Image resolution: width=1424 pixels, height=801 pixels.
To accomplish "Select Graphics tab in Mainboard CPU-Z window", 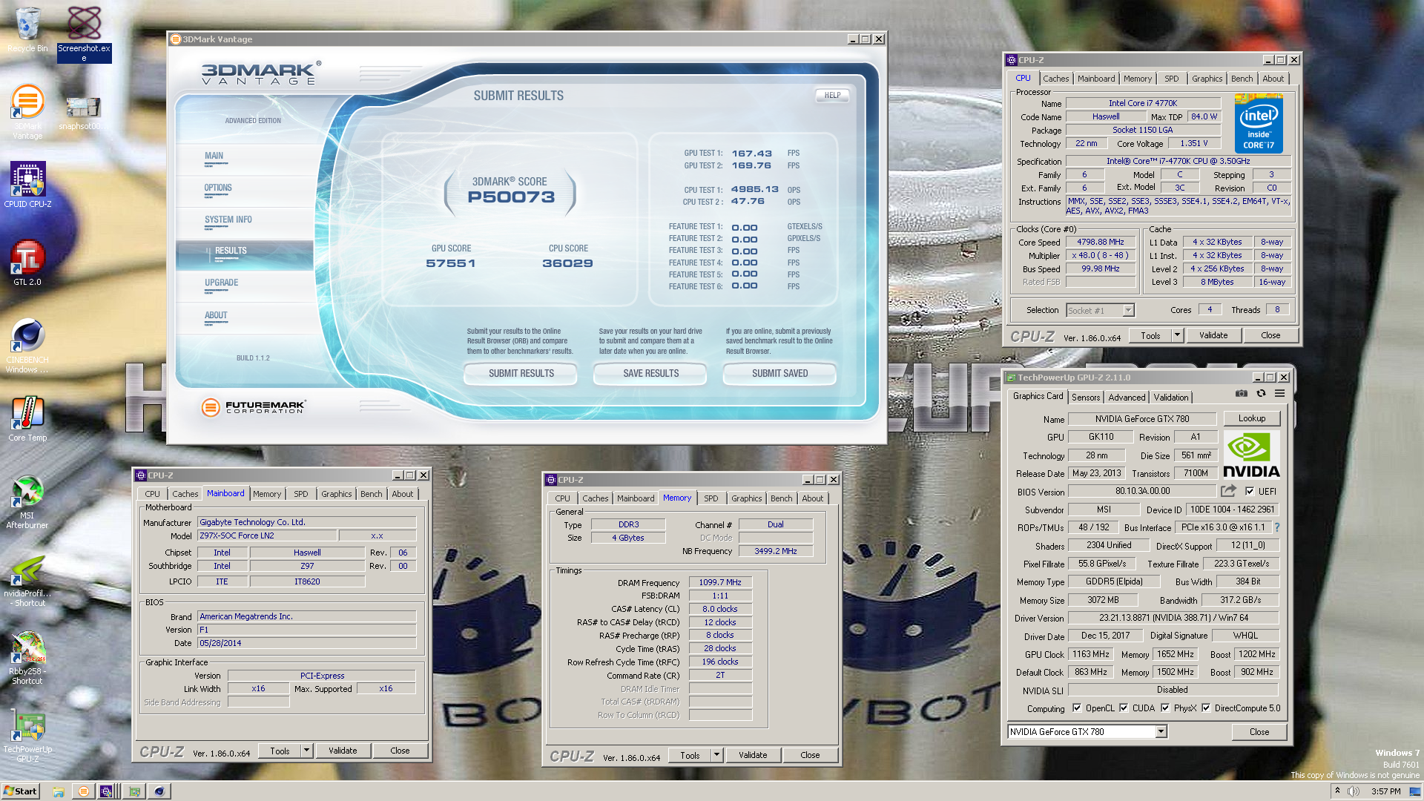I will coord(336,494).
